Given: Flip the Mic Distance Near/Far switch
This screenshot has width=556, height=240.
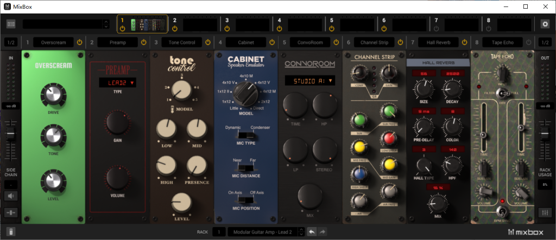Looking at the screenshot, I should [246, 168].
